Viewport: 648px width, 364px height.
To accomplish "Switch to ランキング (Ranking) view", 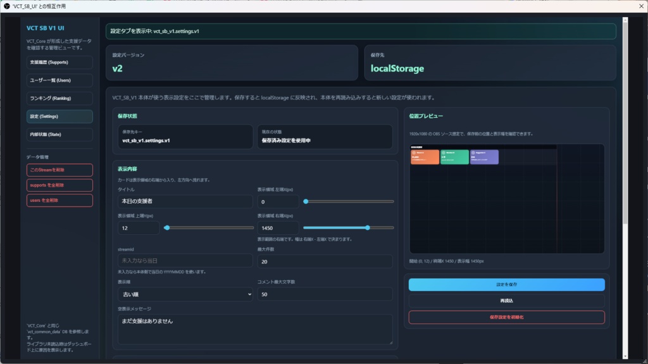I will coord(59,99).
